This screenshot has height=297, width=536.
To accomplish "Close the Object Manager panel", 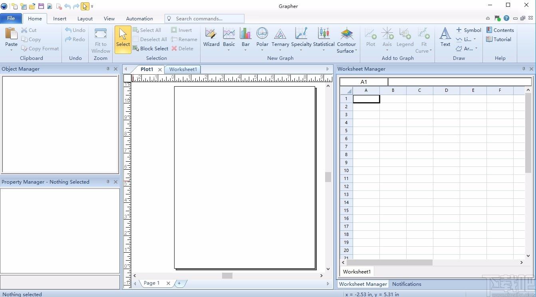I will click(x=116, y=69).
